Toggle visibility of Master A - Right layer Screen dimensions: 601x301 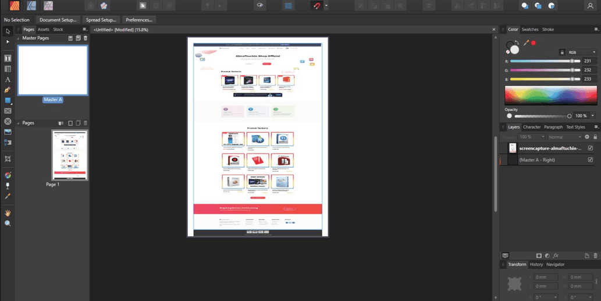[591, 160]
